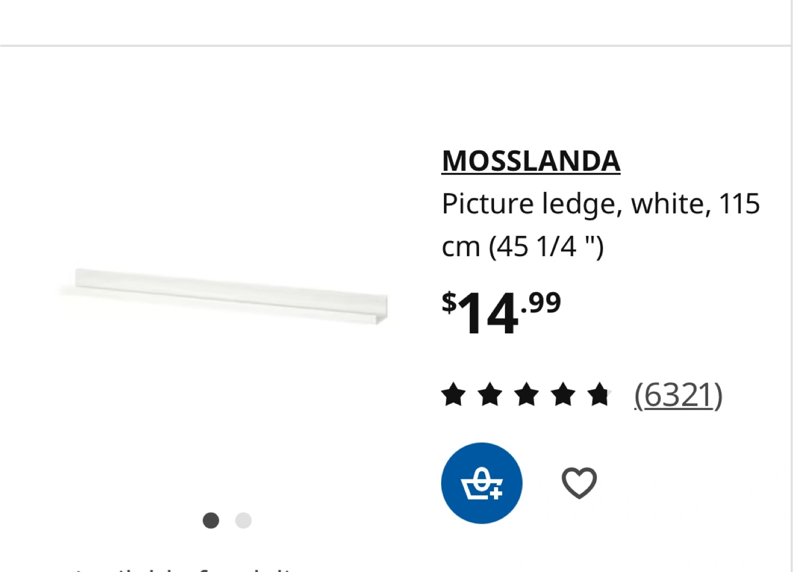
Task: Click the dollar sign before the price
Action: (449, 303)
